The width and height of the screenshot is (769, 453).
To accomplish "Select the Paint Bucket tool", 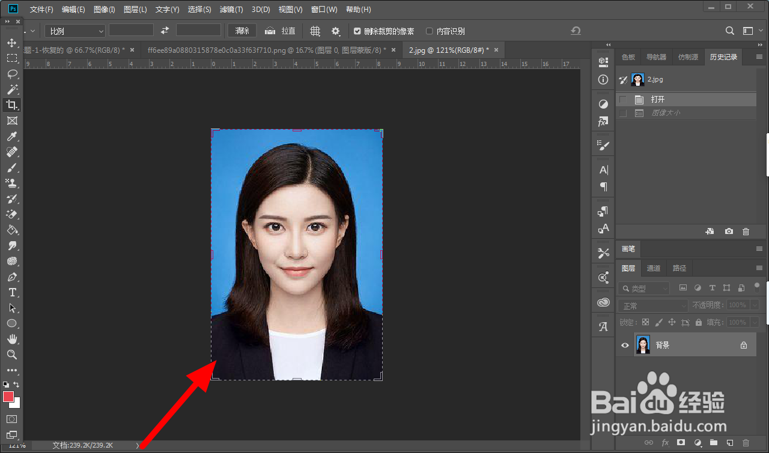I will pyautogui.click(x=11, y=230).
